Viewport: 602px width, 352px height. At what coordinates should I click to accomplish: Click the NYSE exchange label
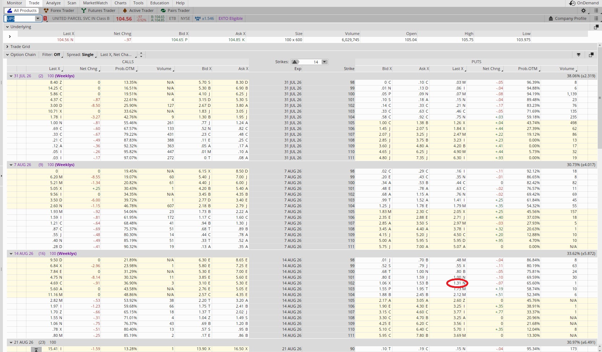185,18
